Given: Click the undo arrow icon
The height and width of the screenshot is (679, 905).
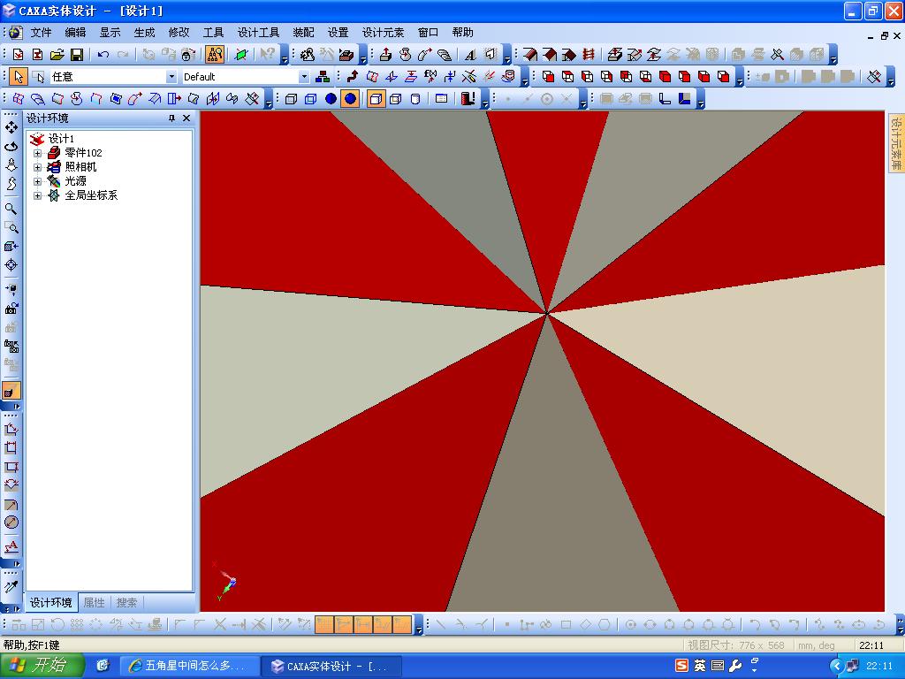Looking at the screenshot, I should coord(103,55).
